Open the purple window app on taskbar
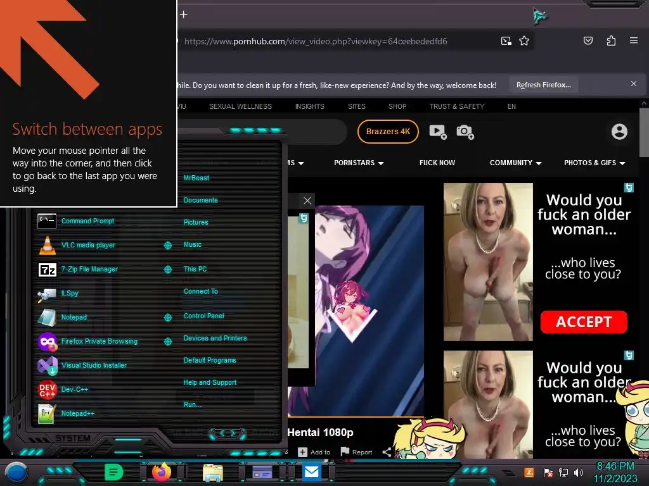The image size is (649, 486). pyautogui.click(x=262, y=472)
